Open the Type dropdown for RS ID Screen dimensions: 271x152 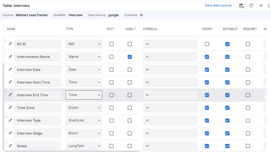84,44
